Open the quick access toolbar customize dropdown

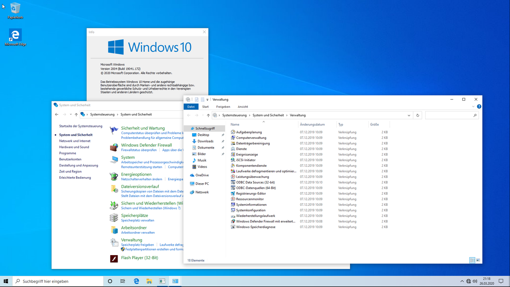tap(208, 100)
